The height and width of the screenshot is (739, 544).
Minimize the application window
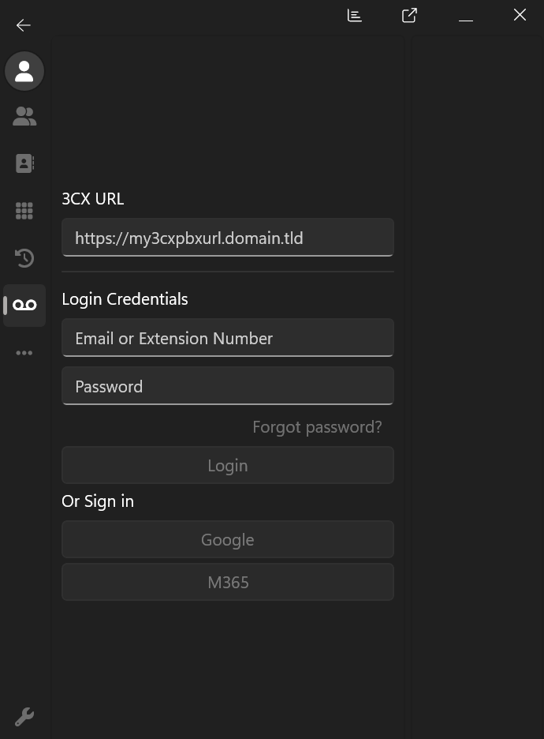point(466,21)
